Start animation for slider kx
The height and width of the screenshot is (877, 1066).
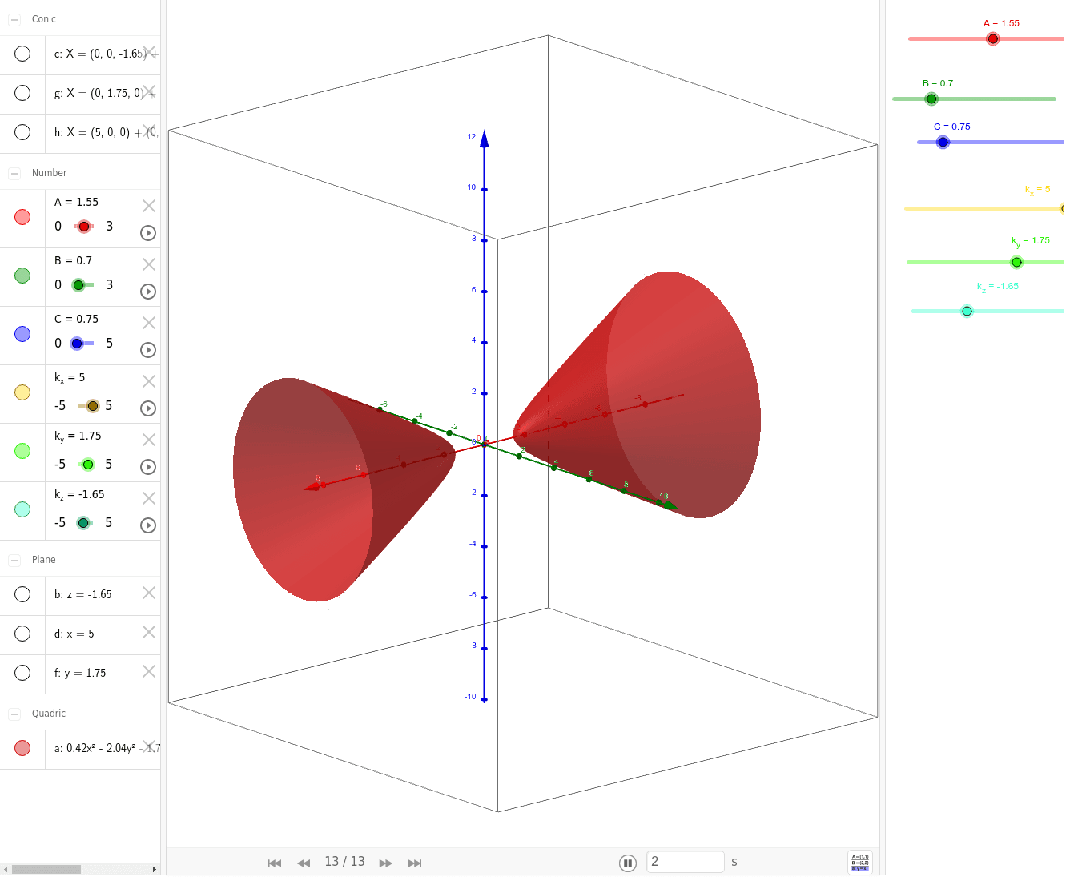click(147, 408)
